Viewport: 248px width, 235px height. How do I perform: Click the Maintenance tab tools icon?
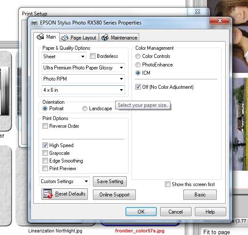point(105,38)
